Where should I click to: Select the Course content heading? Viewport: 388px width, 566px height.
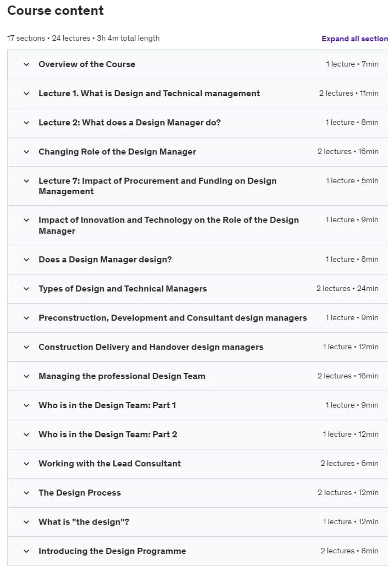coord(56,10)
